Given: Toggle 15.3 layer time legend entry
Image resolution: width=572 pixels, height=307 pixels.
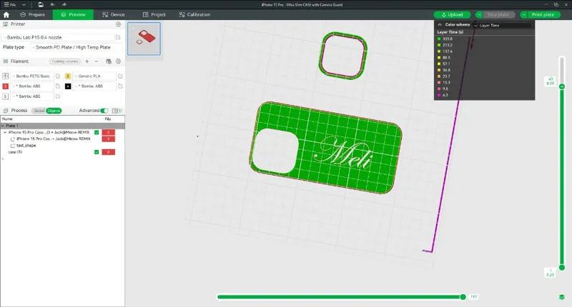Looking at the screenshot, I should point(444,83).
